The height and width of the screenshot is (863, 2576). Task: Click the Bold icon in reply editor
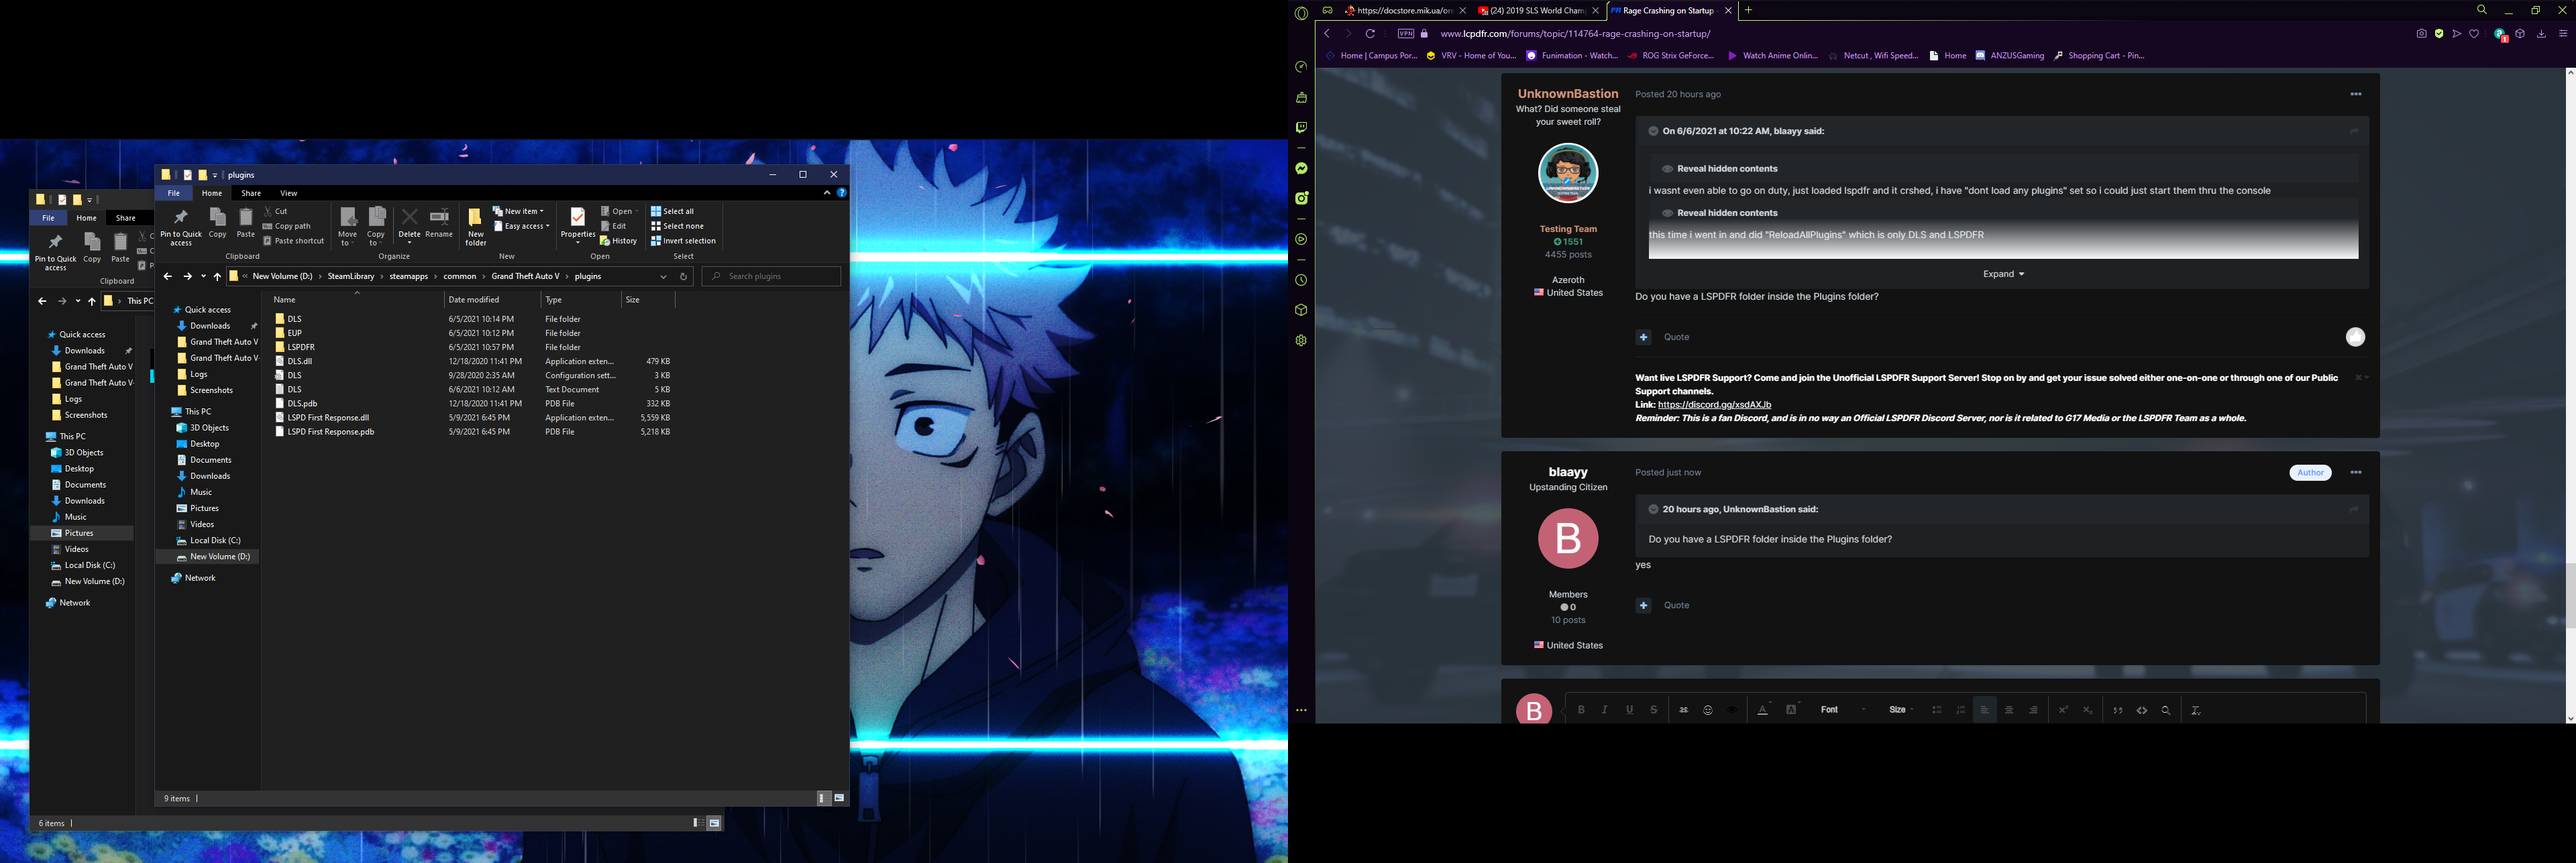coord(1581,710)
